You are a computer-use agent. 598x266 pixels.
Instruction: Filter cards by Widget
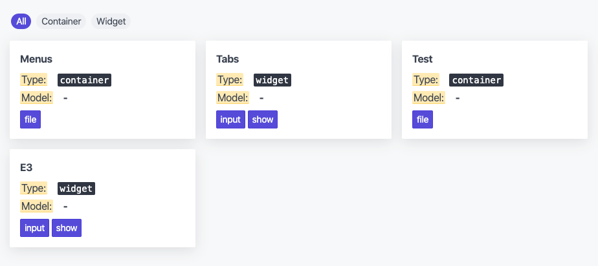(111, 21)
